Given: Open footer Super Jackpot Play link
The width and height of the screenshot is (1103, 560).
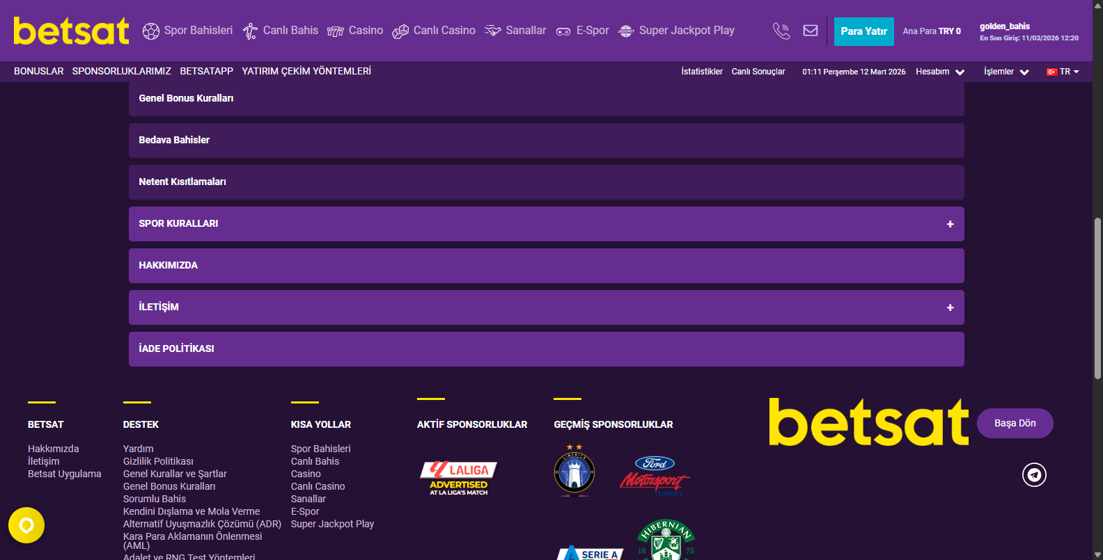Looking at the screenshot, I should (x=332, y=524).
